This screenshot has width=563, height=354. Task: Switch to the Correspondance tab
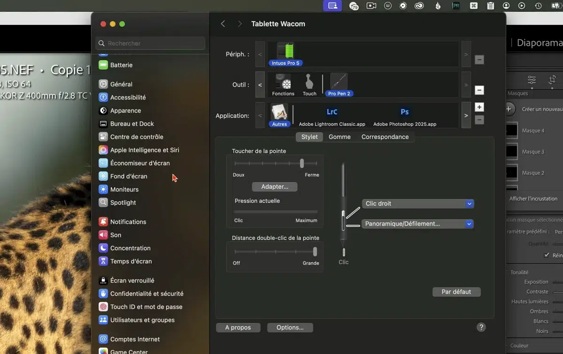385,137
